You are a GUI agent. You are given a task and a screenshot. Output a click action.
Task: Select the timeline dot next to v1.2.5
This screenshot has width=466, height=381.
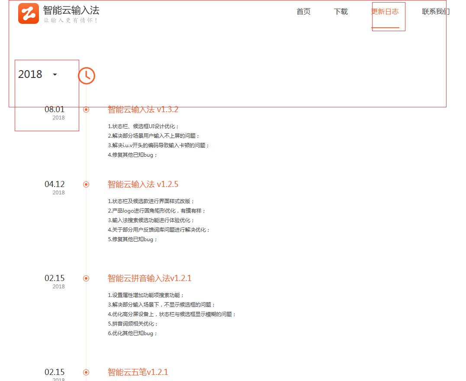86,184
